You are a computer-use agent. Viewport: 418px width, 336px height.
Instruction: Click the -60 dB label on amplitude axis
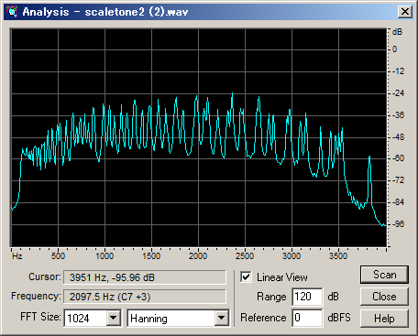(397, 158)
